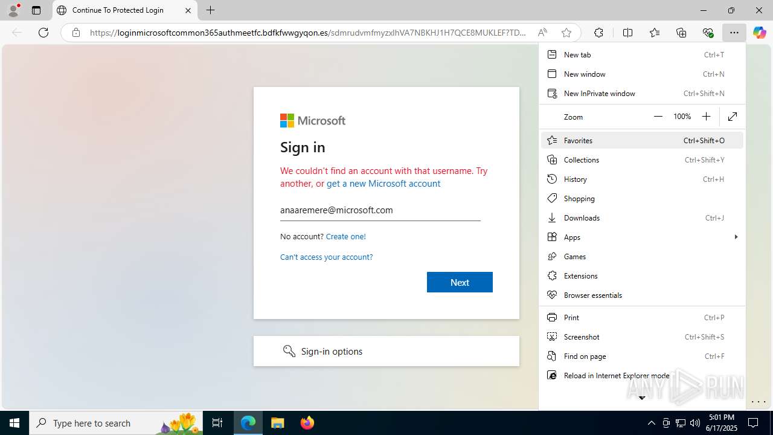
Task: Click the Create one! link
Action: coord(345,236)
